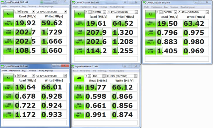This screenshot has width=213, height=128.
Task: Open the Настройки menu in the 50MB window
Action: pyautogui.click(x=15, y=6)
